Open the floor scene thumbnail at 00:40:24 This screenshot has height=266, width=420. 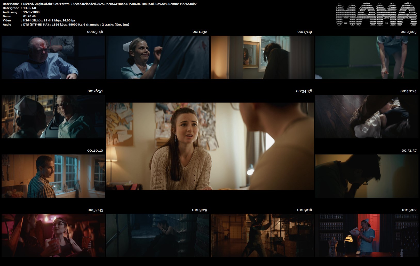pos(367,117)
